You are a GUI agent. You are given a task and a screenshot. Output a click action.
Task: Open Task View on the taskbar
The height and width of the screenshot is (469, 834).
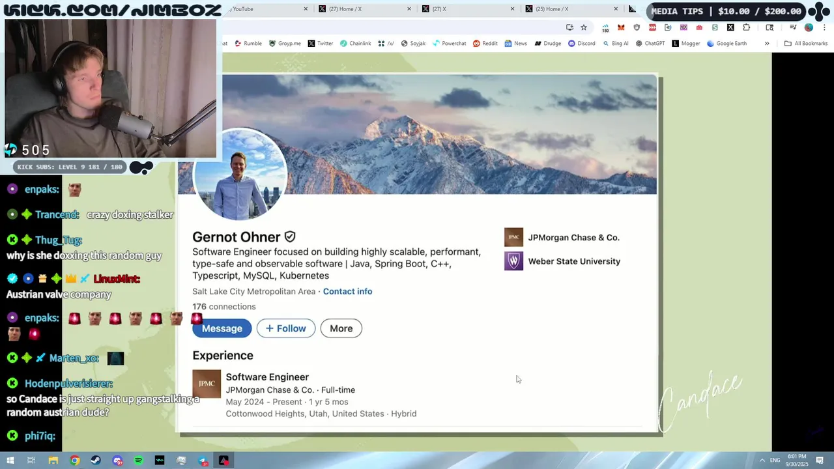click(31, 461)
